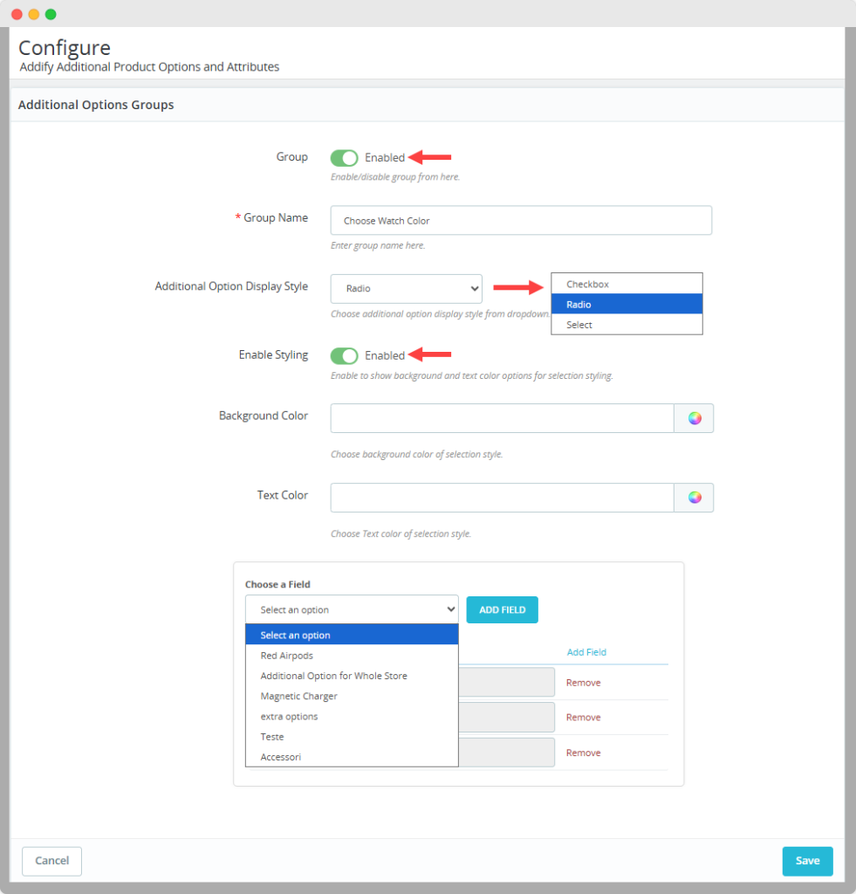The width and height of the screenshot is (856, 894).
Task: Pick Additional Option for Whole Store
Action: coord(333,676)
